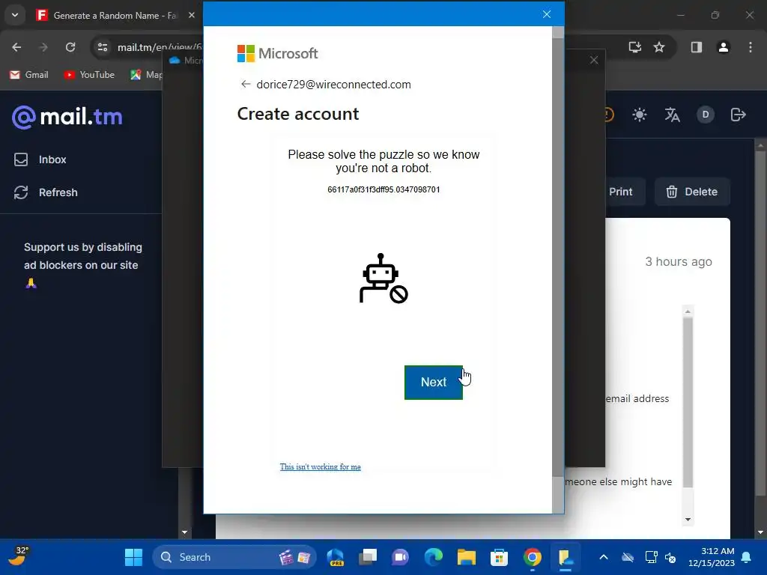This screenshot has width=767, height=575.
Task: Switch to Chrome on taskbar
Action: [x=533, y=557]
